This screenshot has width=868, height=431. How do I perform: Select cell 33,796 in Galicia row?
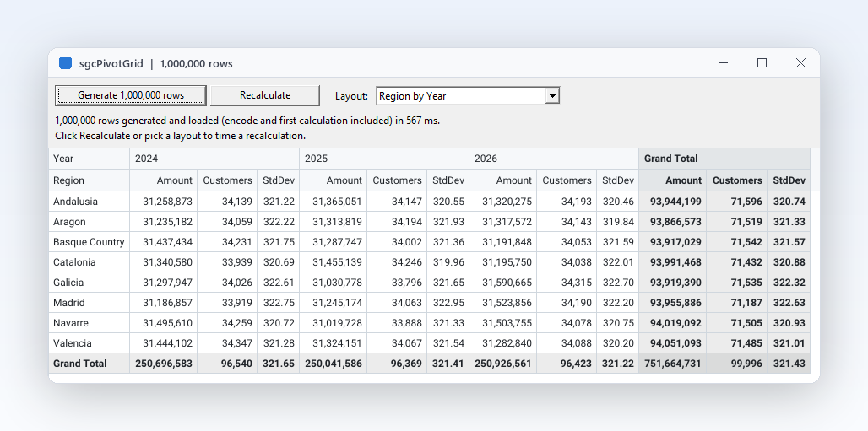pyautogui.click(x=397, y=283)
